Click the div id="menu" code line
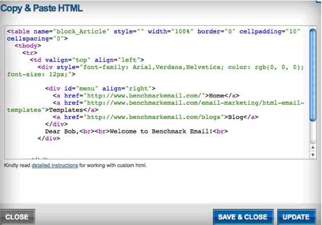This screenshot has height=225, width=322. (x=100, y=89)
